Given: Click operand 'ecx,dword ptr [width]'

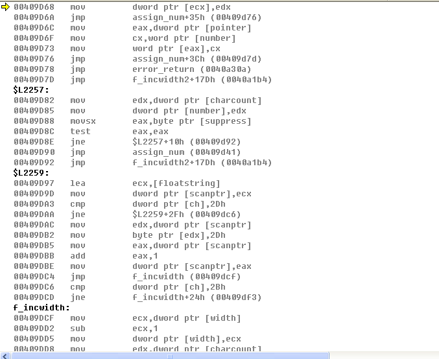Looking at the screenshot, I should [187, 318].
